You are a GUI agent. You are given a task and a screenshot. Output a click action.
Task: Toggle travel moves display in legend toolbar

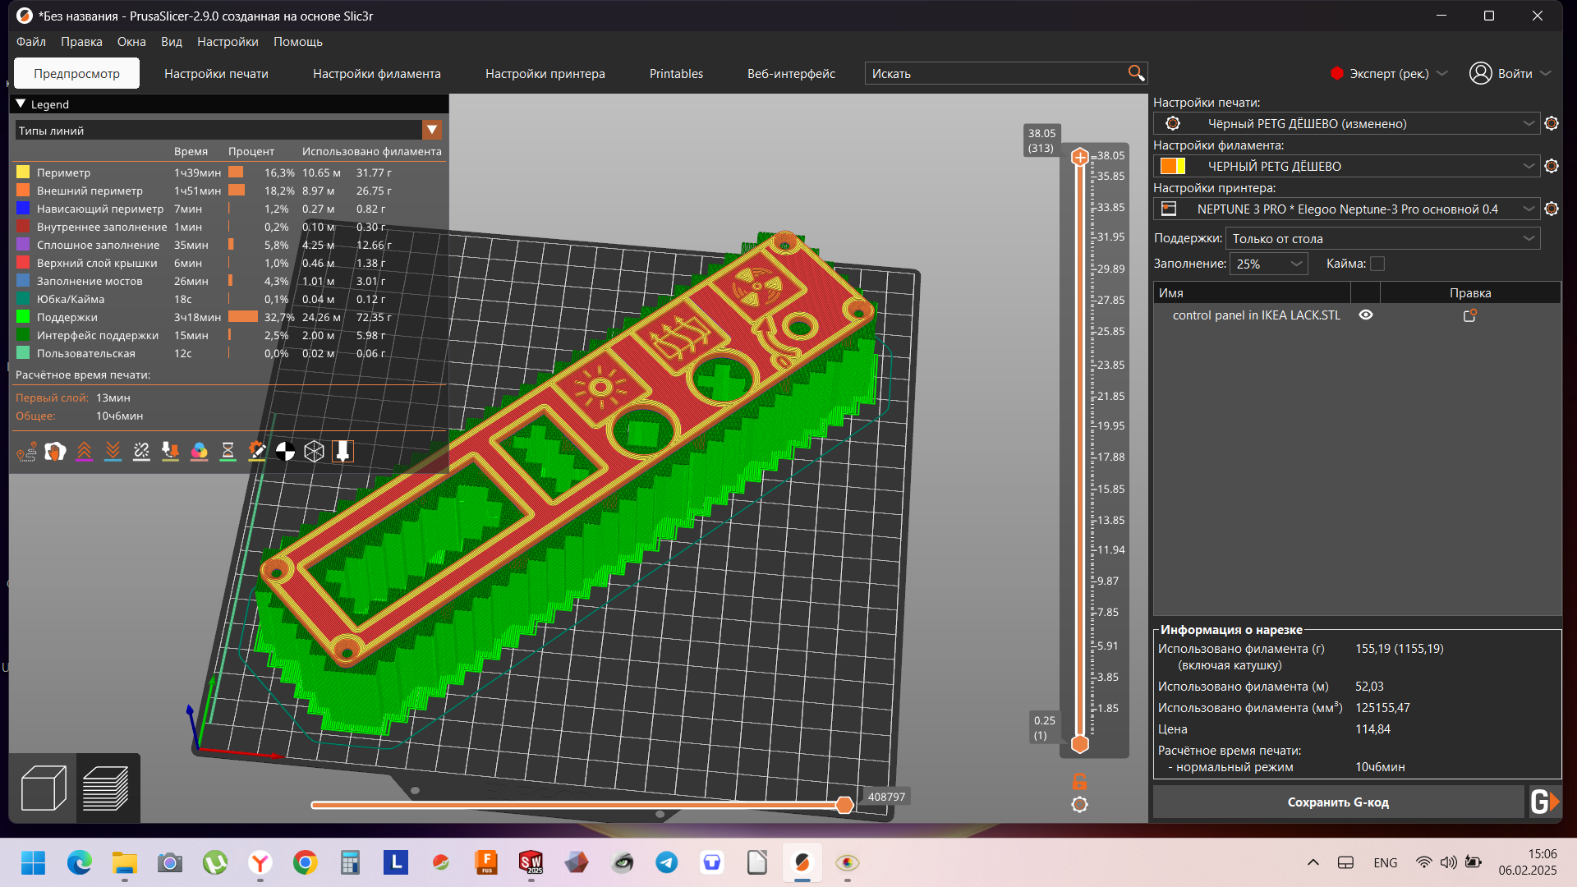point(26,451)
